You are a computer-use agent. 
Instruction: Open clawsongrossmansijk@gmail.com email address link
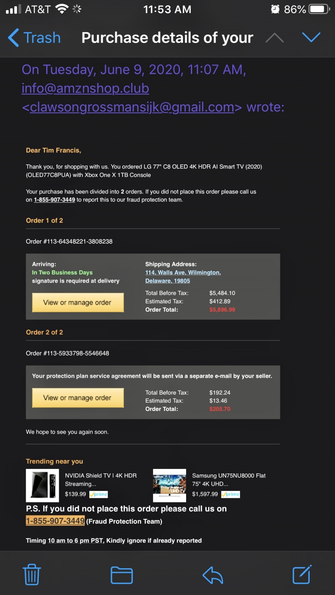(132, 107)
